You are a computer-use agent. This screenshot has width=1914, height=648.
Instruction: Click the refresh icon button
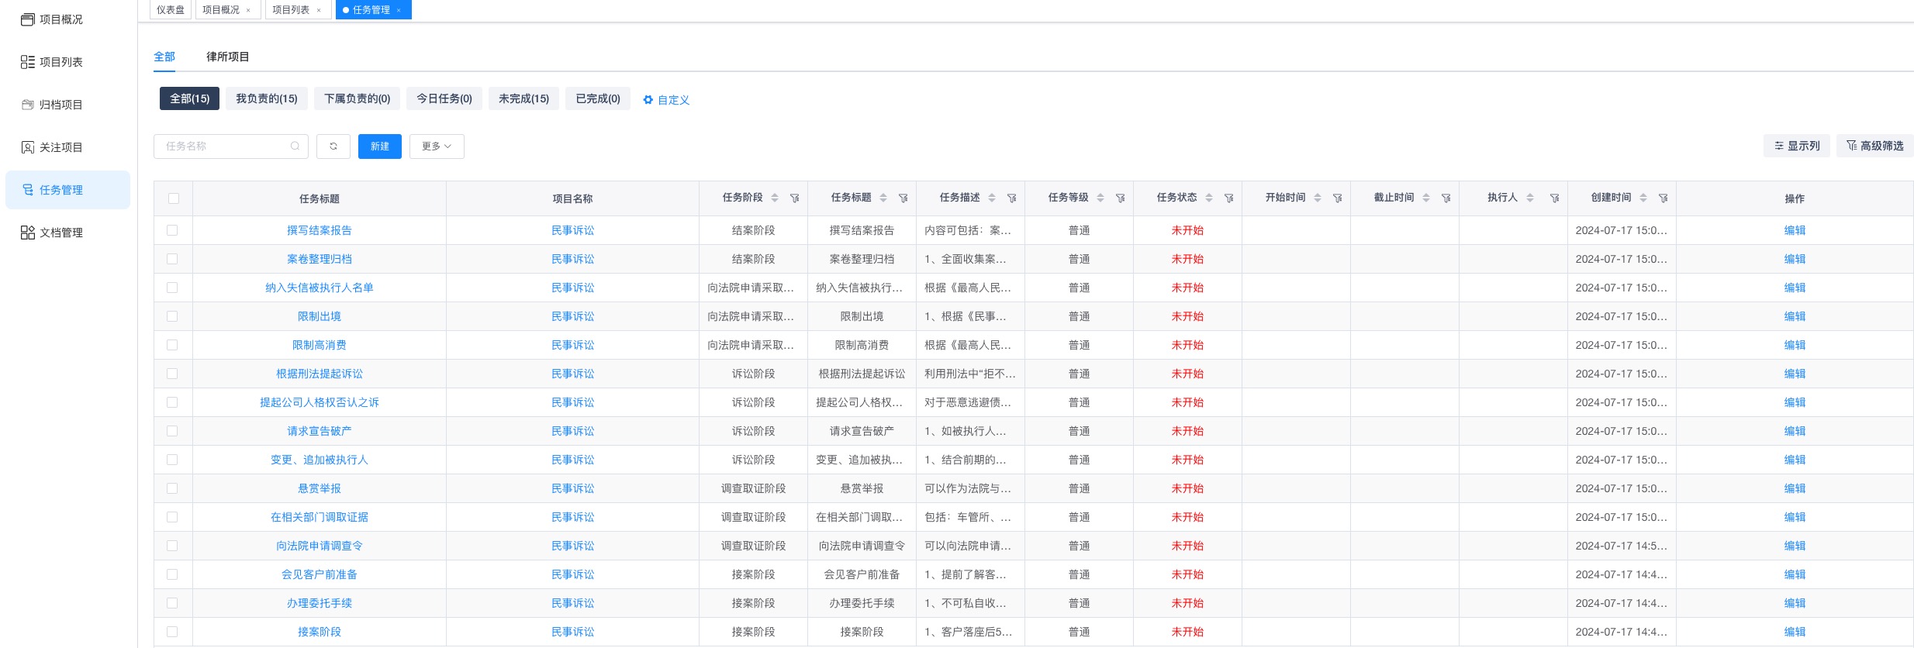click(333, 146)
